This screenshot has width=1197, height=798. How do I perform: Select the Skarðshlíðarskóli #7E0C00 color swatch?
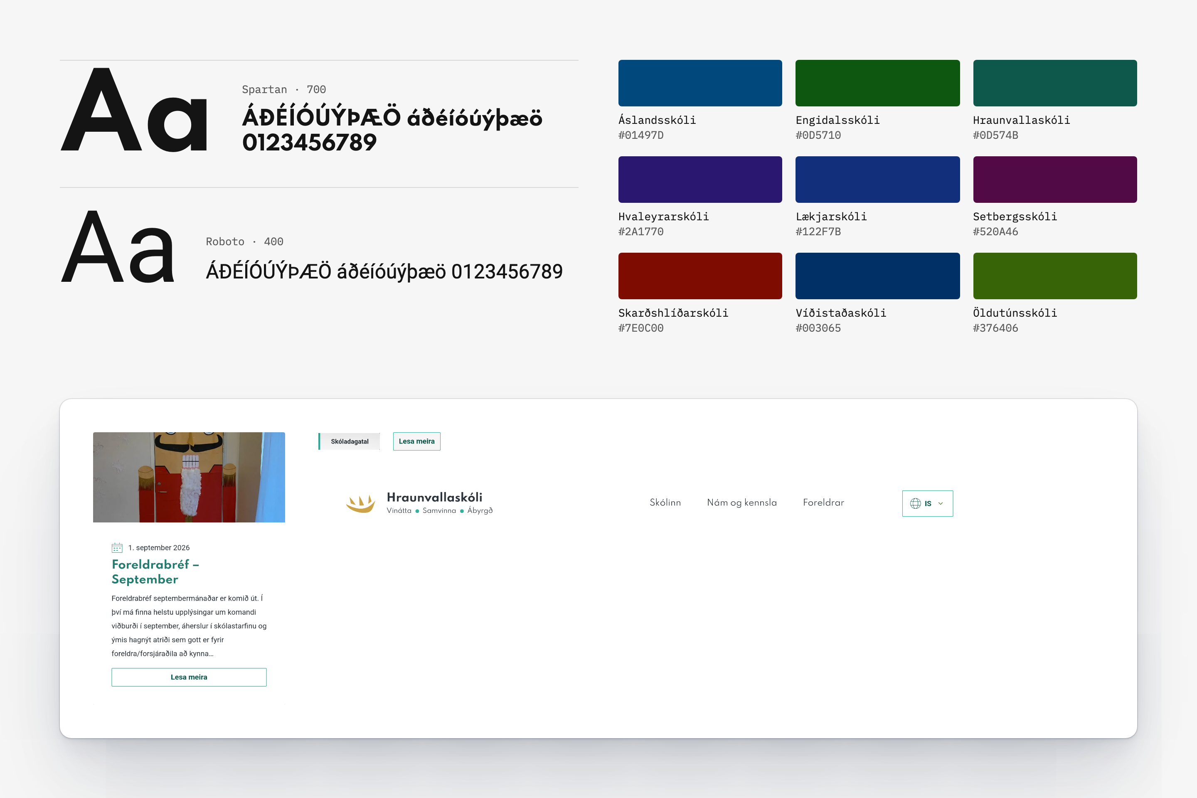pos(700,276)
